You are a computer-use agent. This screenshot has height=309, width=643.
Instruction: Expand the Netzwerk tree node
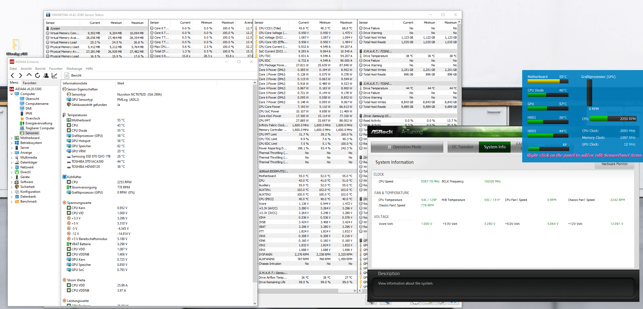(12, 167)
